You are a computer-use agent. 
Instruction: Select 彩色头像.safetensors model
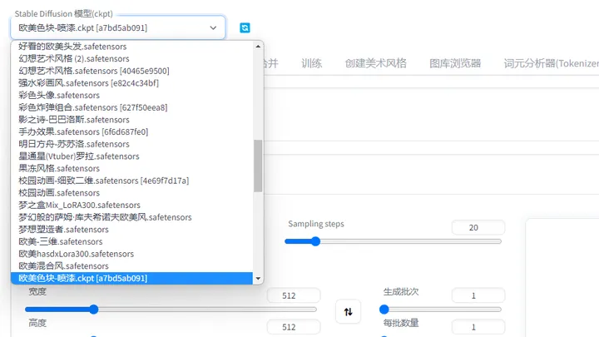[131, 96]
